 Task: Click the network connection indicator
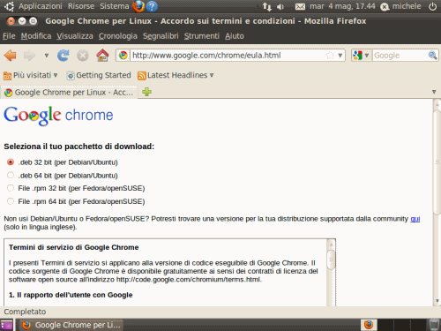click(x=267, y=6)
